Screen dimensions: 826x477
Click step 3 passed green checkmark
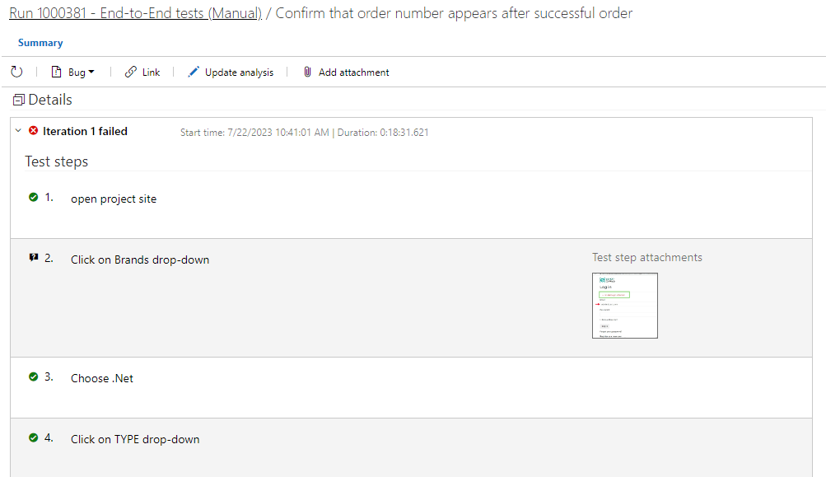click(33, 376)
